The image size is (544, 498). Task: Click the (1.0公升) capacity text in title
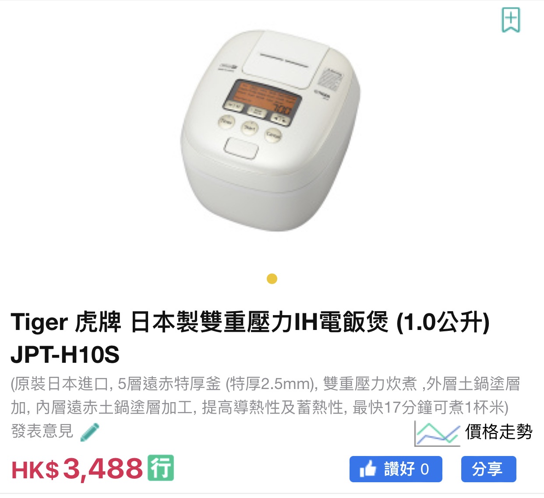443,322
